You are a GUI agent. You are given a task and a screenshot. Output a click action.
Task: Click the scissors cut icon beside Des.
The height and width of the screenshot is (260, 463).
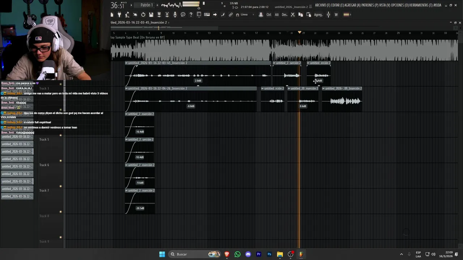[x=293, y=15]
